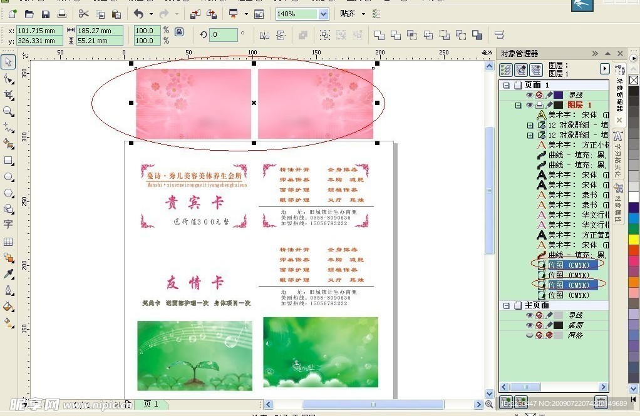Select the Zoom magnifier tool
The width and height of the screenshot is (640, 416).
click(x=8, y=111)
